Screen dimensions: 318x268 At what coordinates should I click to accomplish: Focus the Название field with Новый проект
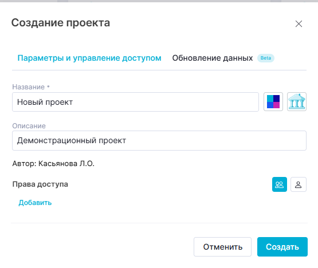coord(135,102)
